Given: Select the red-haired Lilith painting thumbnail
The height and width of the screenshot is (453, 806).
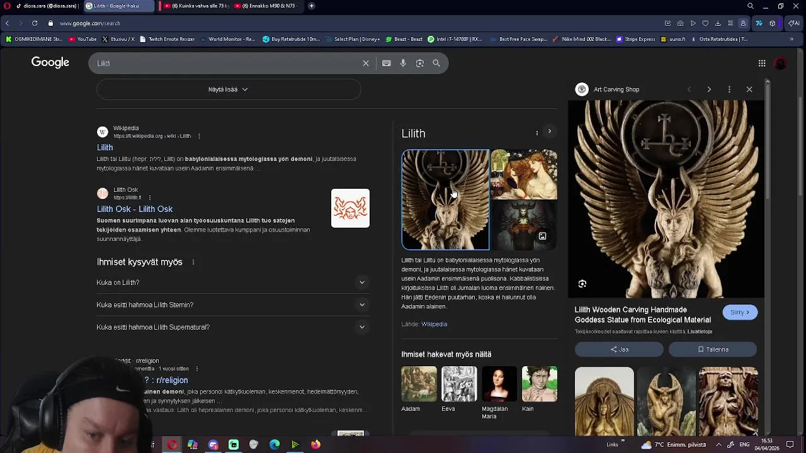Looking at the screenshot, I should tap(524, 174).
